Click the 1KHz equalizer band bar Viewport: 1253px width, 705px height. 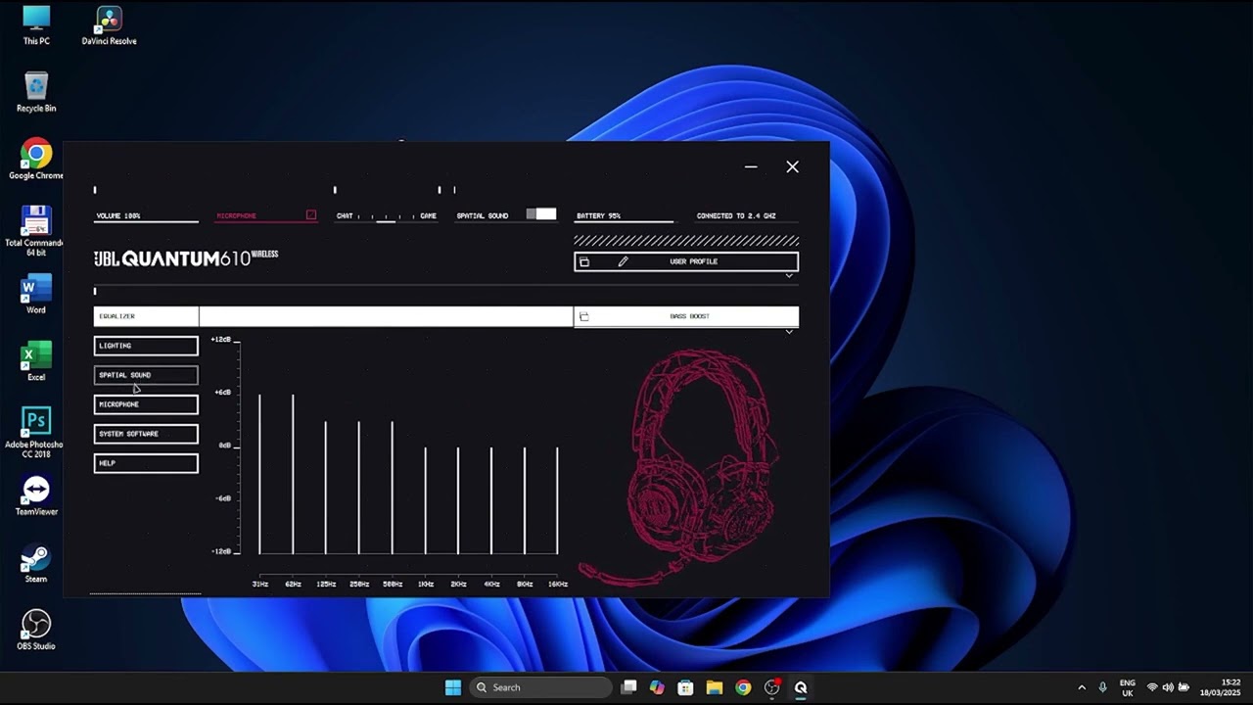[425, 500]
